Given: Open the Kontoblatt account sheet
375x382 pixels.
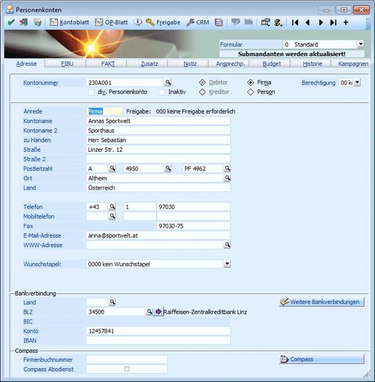Looking at the screenshot, I should tap(69, 22).
